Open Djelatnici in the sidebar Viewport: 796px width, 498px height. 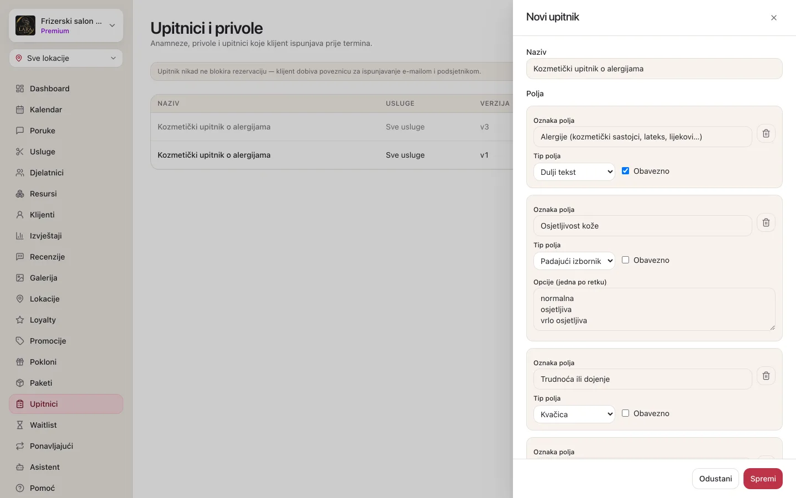pos(66,173)
